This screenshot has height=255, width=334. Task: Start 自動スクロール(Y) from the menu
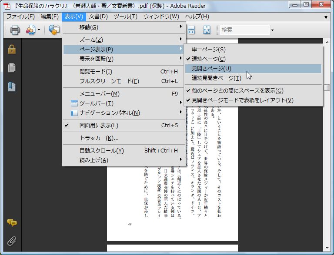[x=124, y=150]
